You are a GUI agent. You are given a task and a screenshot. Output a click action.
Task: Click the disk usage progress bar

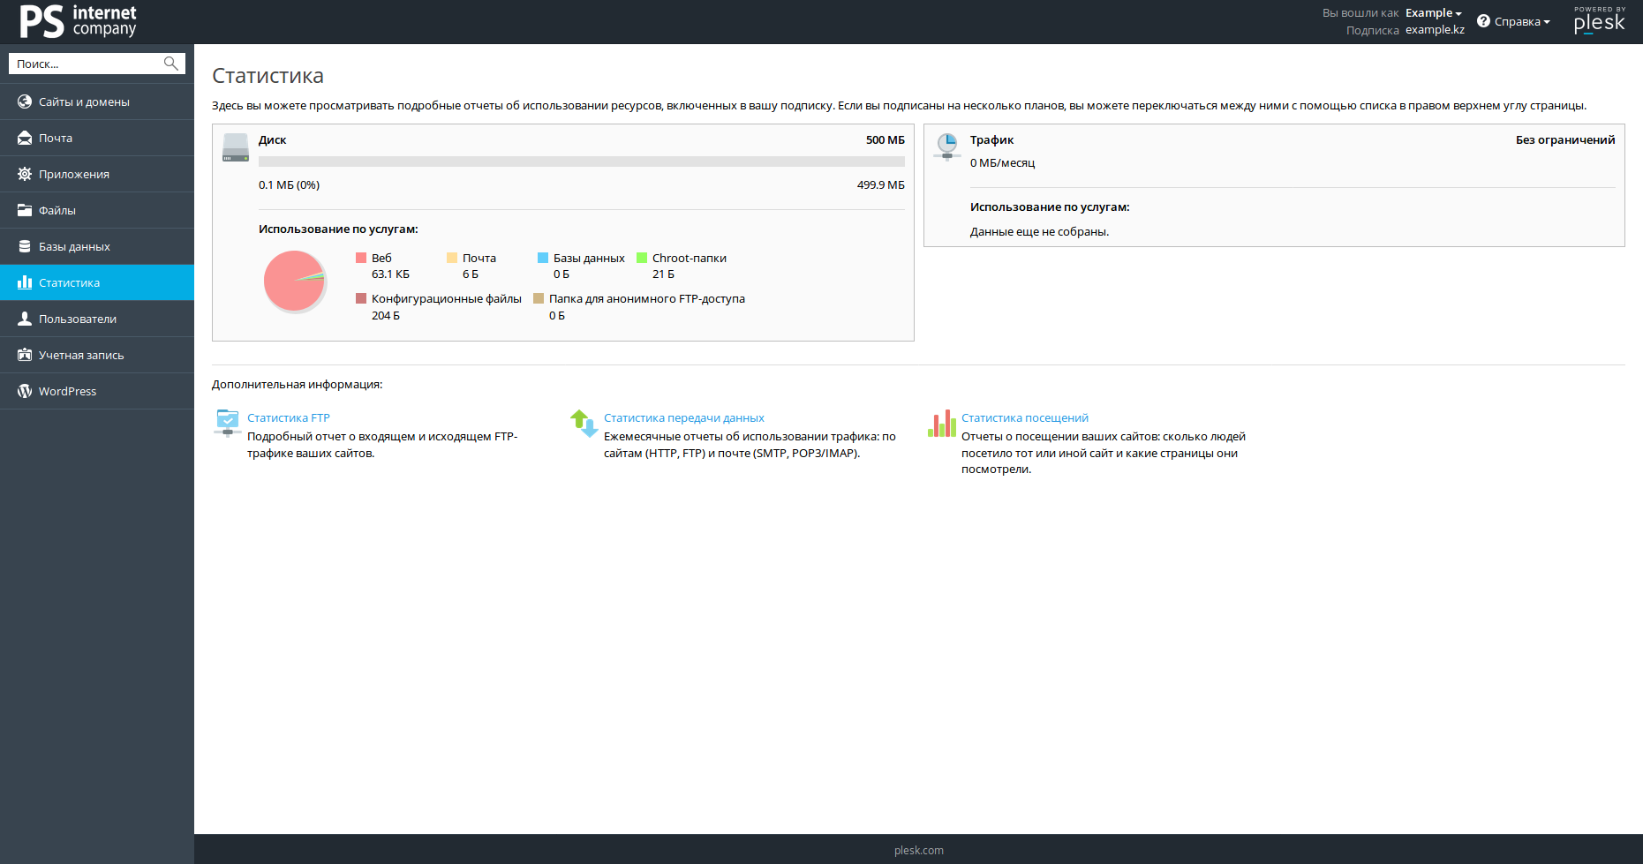(582, 162)
